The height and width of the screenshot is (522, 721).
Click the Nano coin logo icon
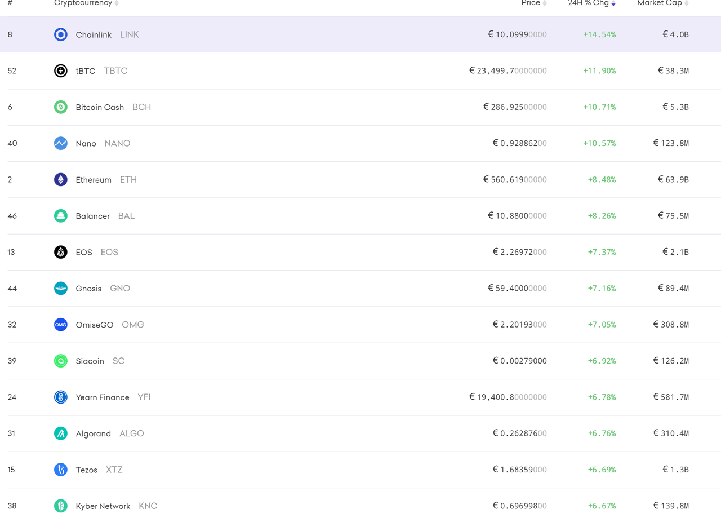[61, 143]
